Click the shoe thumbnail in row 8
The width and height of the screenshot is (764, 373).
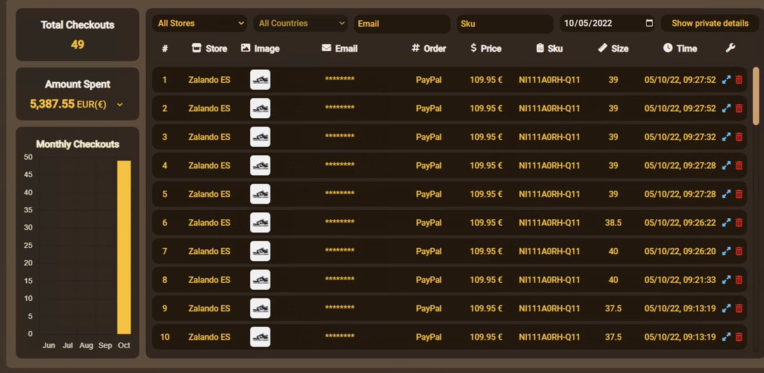click(x=260, y=280)
